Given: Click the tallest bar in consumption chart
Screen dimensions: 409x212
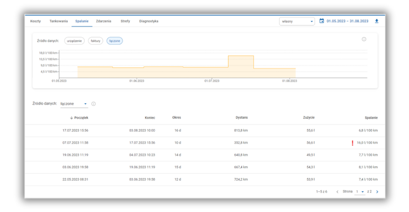Looking at the screenshot, I should pyautogui.click(x=240, y=67).
